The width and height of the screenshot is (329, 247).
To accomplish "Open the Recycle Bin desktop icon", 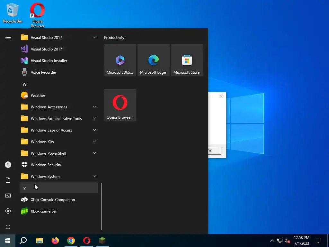I will (x=13, y=13).
